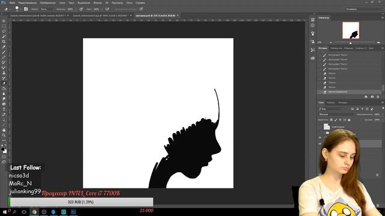This screenshot has height=216, width=385.
Task: Lock transparent pixels icon in Layers panel
Action: tap(331, 120)
